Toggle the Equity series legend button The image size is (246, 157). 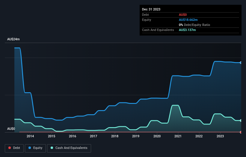[35, 148]
